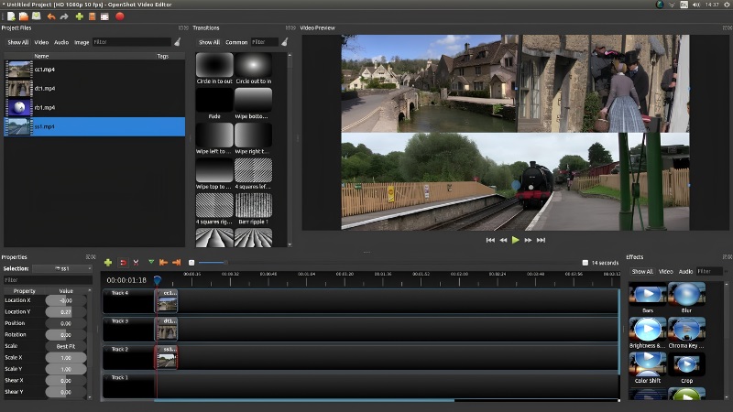The width and height of the screenshot is (733, 412).
Task: Click the green Import Files plus icon
Action: [x=80, y=16]
